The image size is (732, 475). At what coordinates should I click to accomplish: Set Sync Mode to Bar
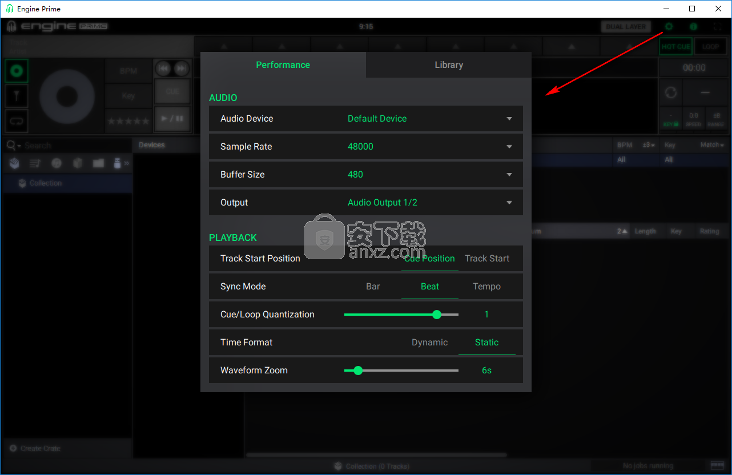click(x=373, y=287)
